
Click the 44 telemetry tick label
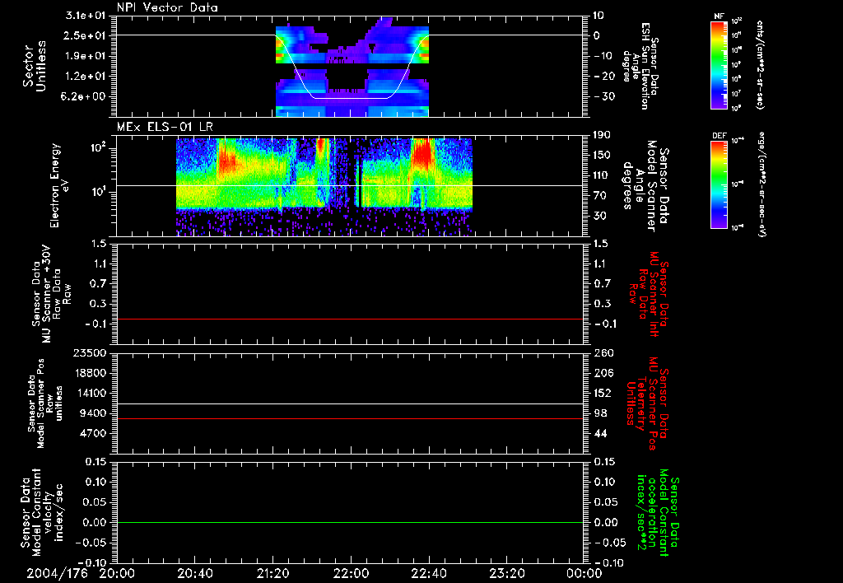tap(601, 433)
